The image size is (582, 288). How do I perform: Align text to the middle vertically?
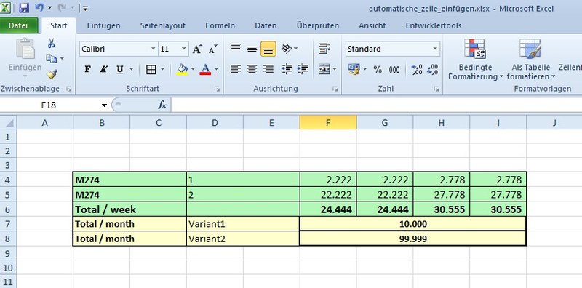coord(252,49)
